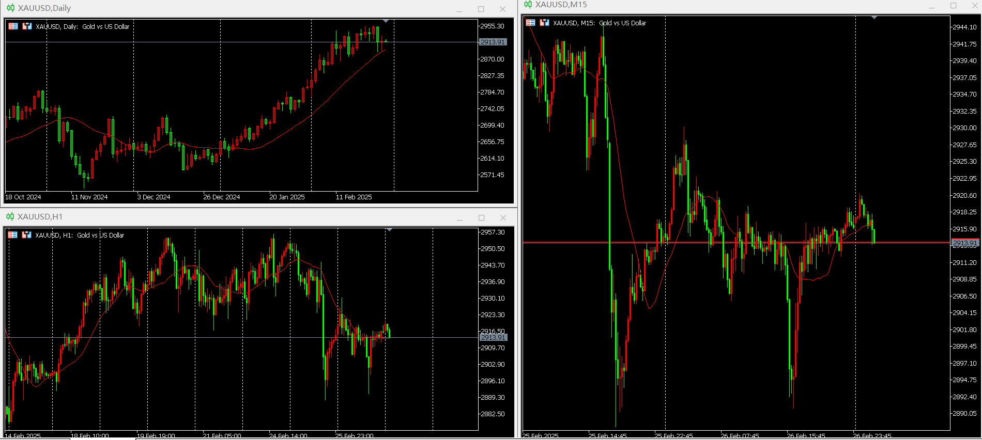Open depth of market icon in M15 chart
Viewport: 982px width, 440px height.
point(544,23)
